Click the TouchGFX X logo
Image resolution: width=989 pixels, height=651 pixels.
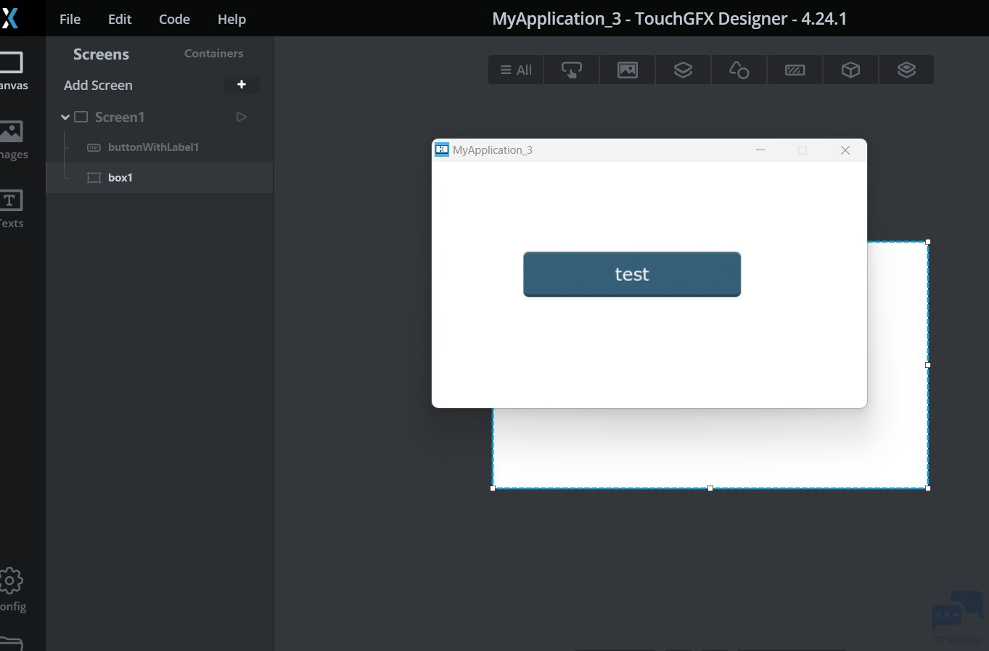9,18
